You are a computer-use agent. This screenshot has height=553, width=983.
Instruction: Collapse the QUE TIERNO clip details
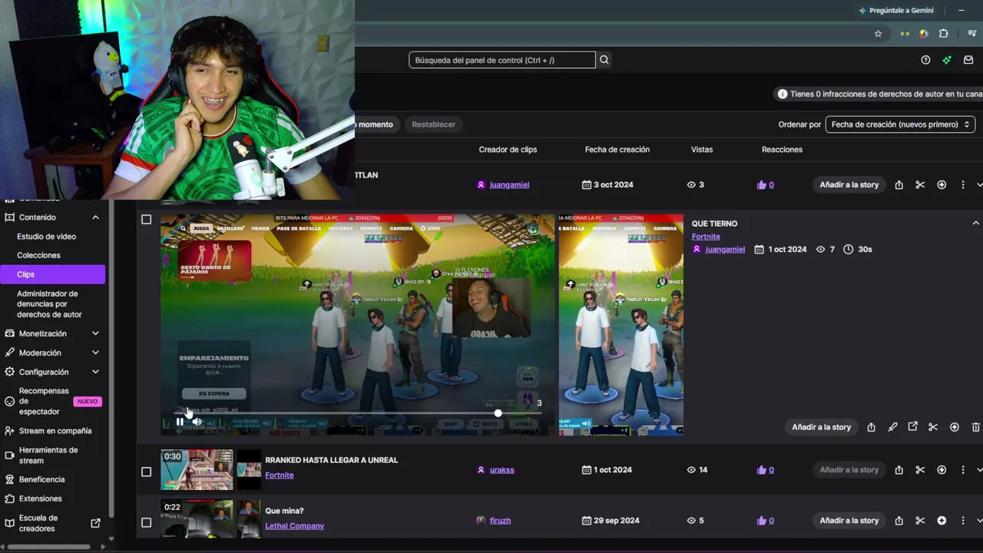[x=976, y=224]
